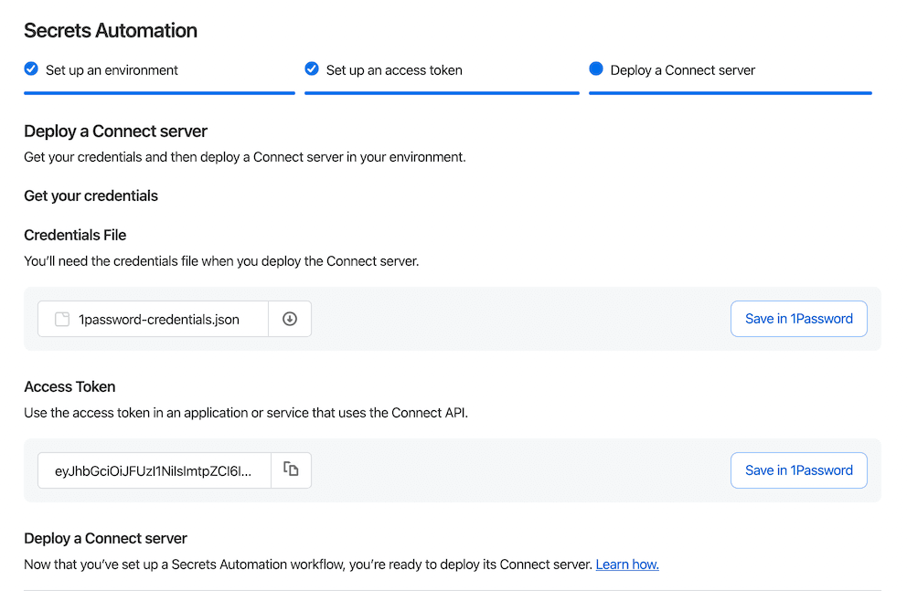
Task: Click the Credentials File heading
Action: pos(75,235)
